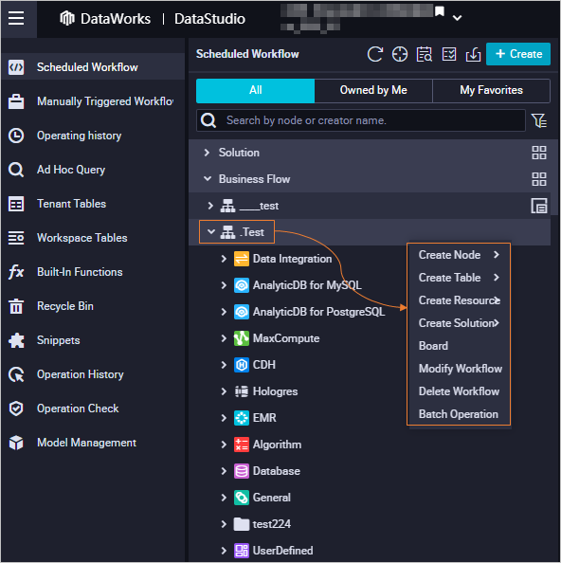Click the checklist icon in toolbar

pyautogui.click(x=449, y=55)
